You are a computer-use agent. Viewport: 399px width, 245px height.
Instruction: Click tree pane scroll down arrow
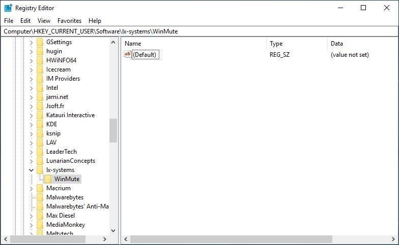113,231
